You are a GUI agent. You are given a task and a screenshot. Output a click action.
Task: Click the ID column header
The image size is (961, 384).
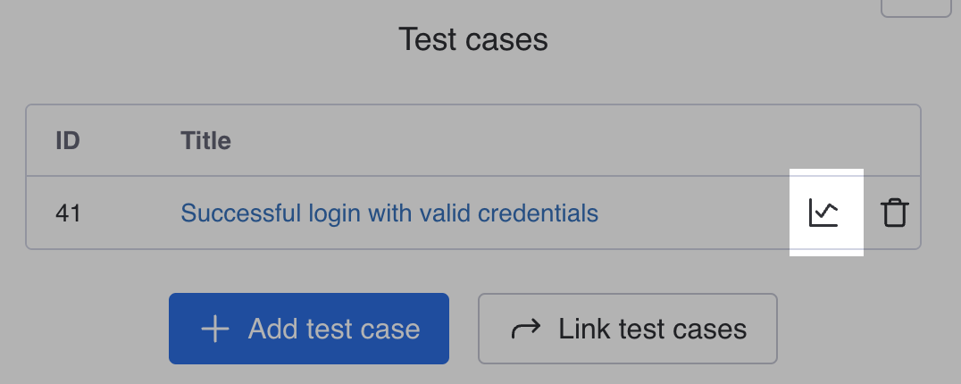68,141
